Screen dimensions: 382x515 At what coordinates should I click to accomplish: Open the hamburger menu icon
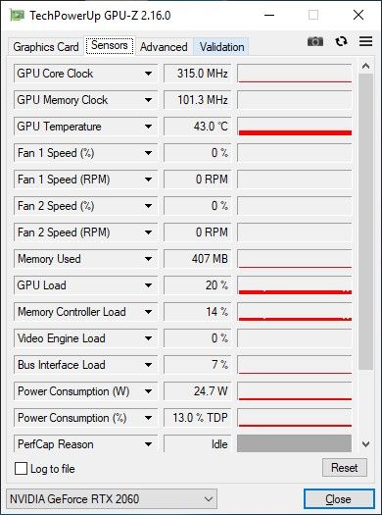pos(365,41)
